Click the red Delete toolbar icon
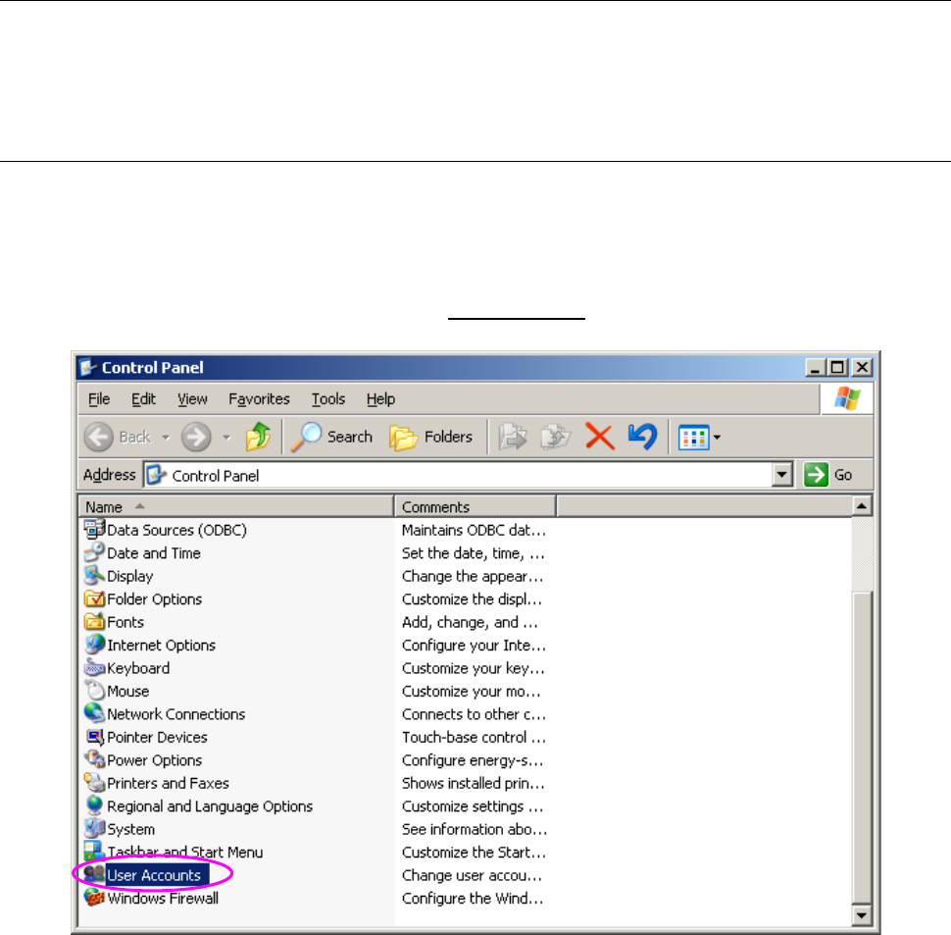 coord(600,437)
